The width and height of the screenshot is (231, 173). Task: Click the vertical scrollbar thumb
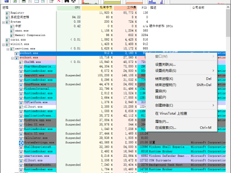[228, 23]
